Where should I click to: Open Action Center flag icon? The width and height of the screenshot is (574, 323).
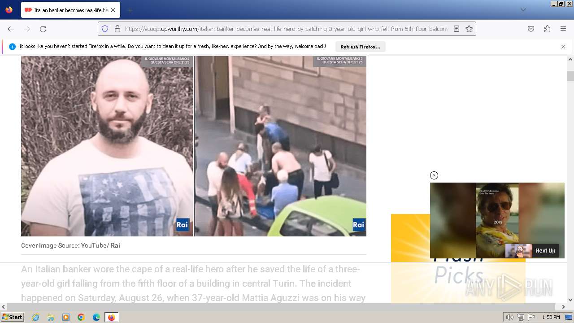(531, 317)
